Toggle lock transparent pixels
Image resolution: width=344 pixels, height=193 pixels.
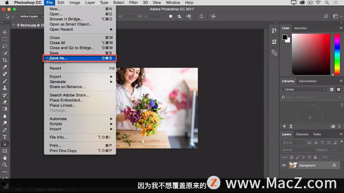[292, 157]
